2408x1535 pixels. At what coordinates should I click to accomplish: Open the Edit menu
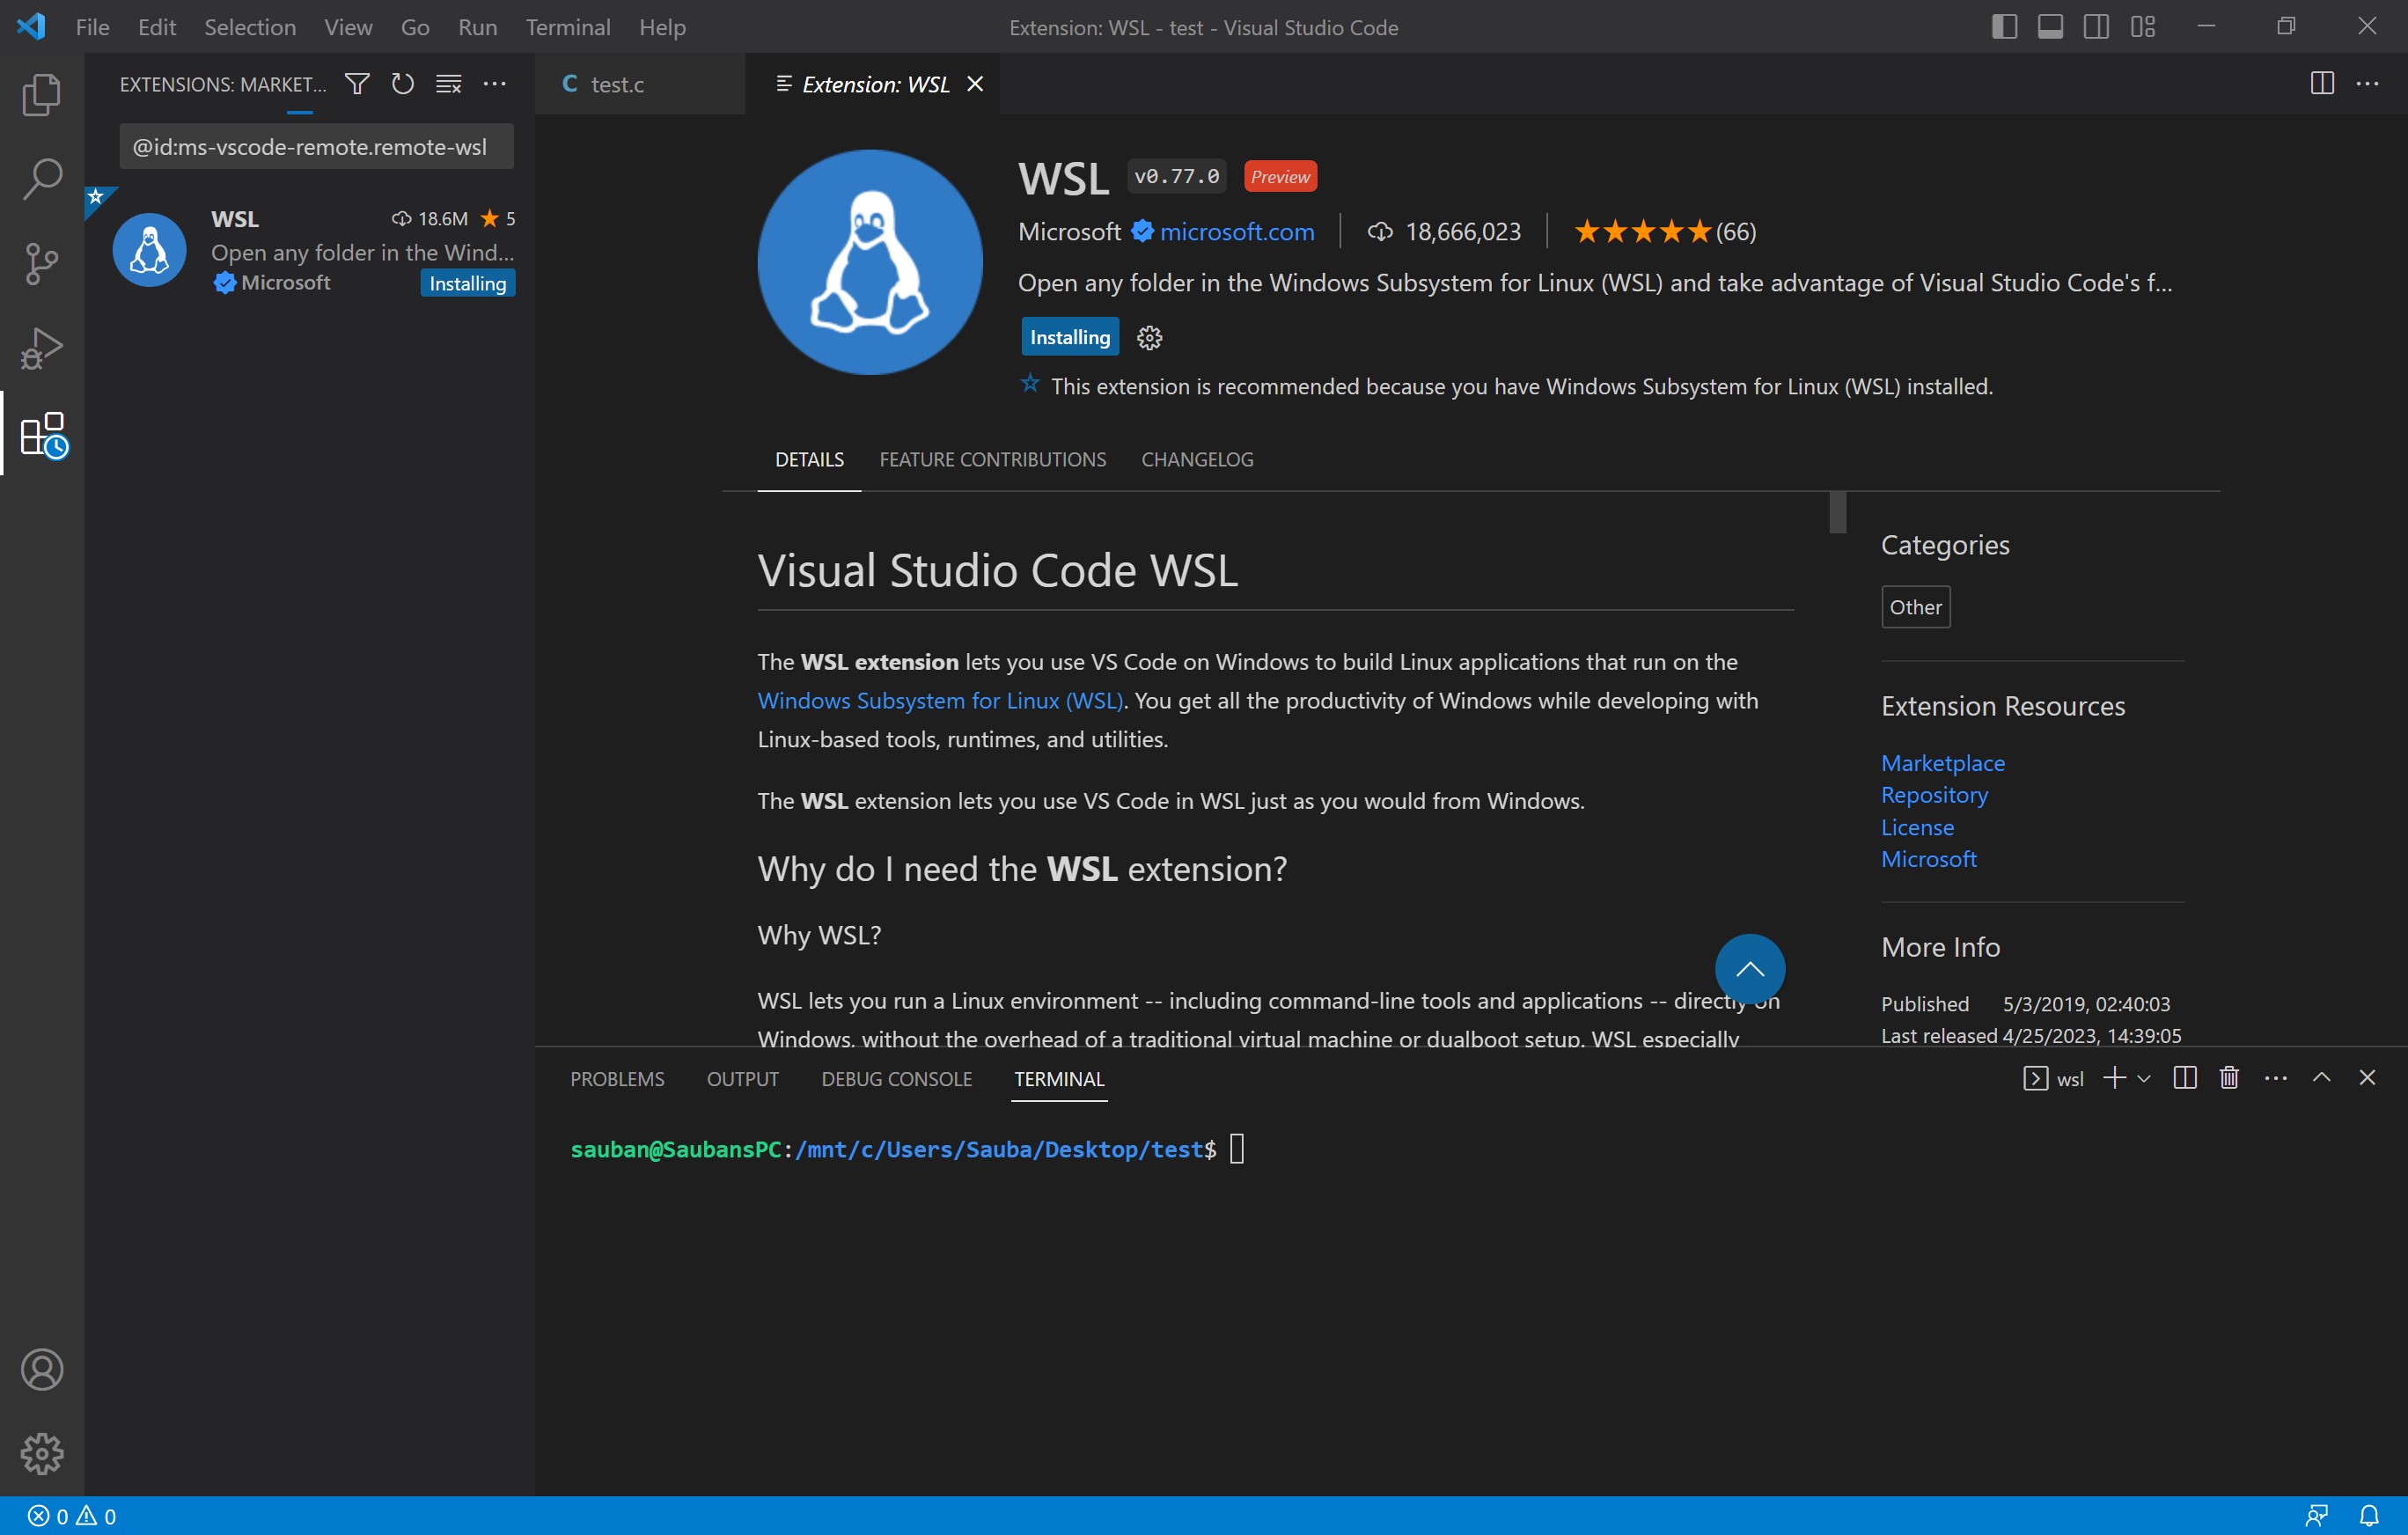pos(157,27)
